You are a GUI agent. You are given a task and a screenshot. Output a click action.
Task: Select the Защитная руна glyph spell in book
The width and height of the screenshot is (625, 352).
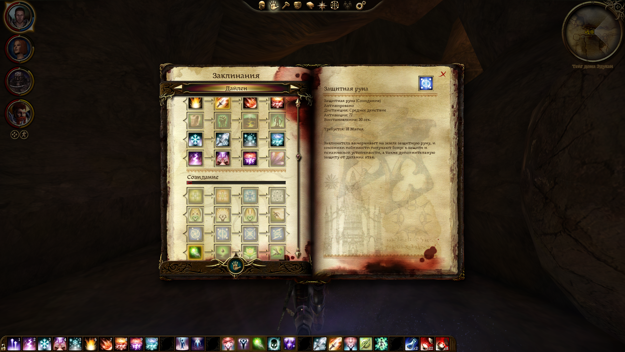223,234
